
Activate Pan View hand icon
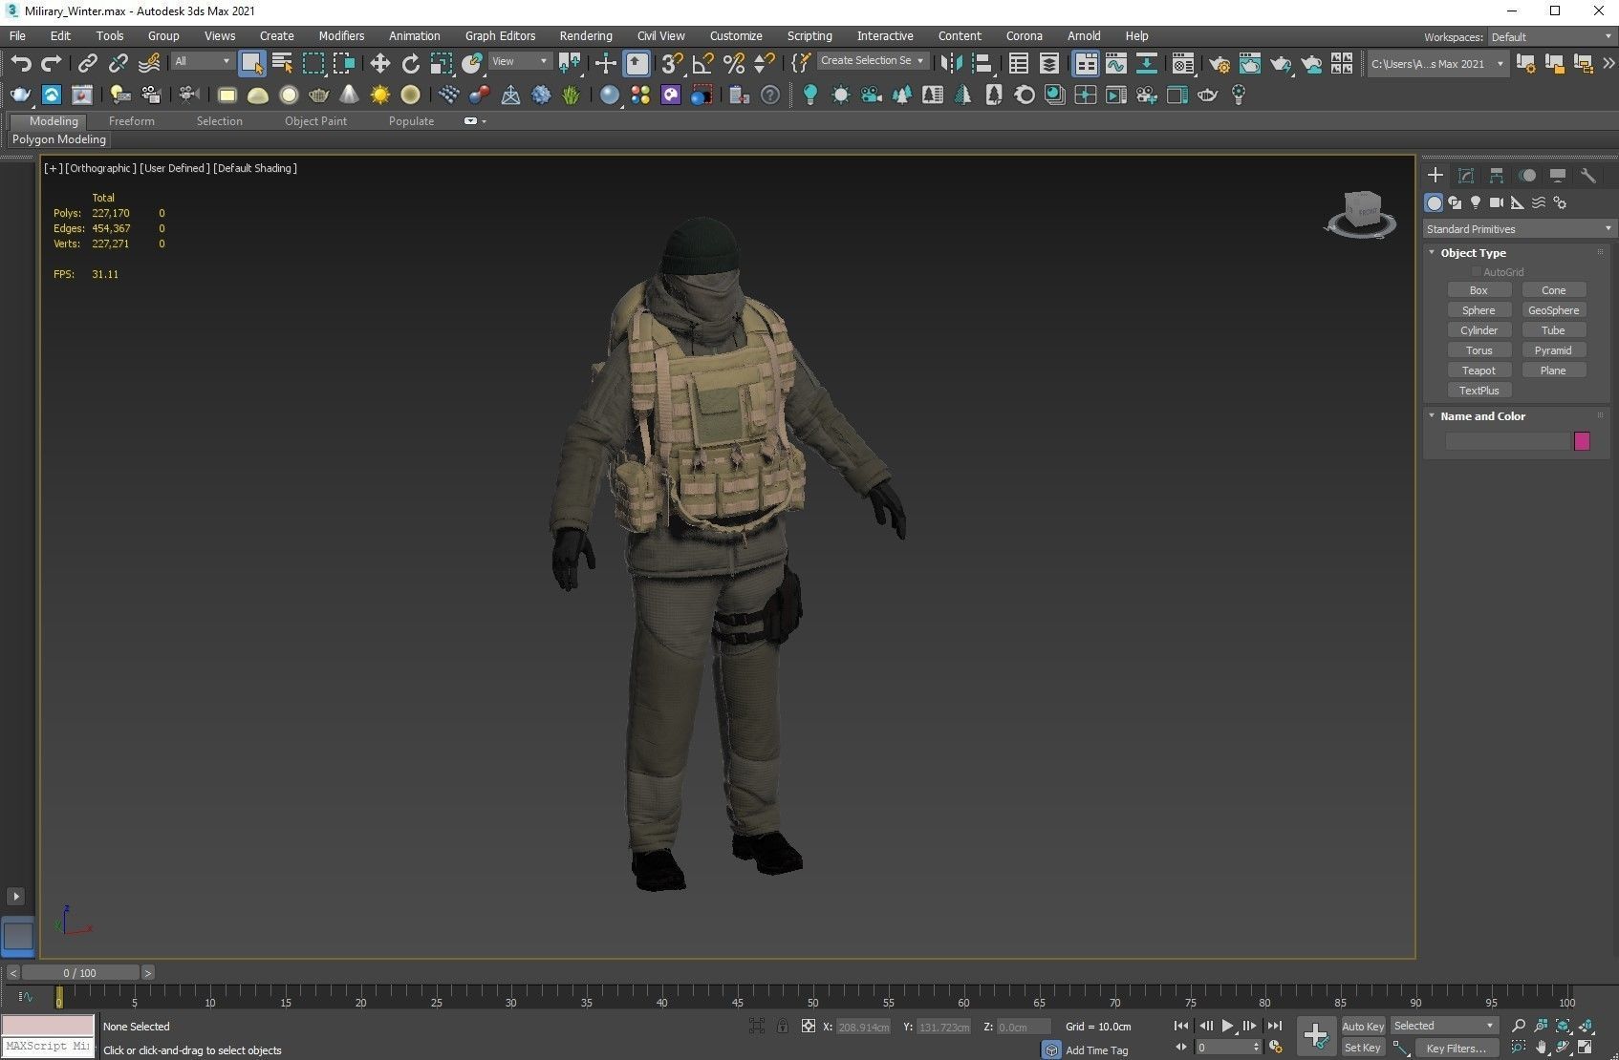(1542, 1048)
